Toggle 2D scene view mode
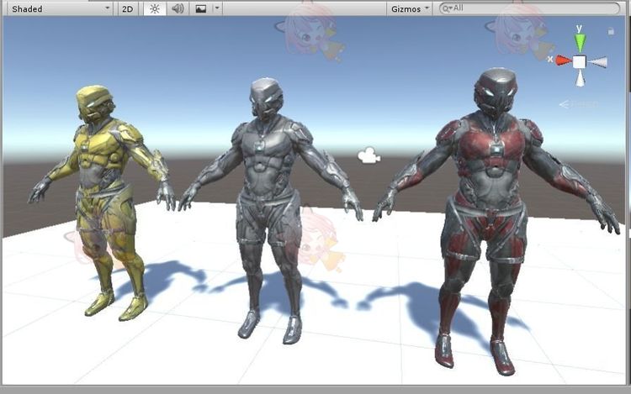This screenshot has width=631, height=394. [128, 9]
